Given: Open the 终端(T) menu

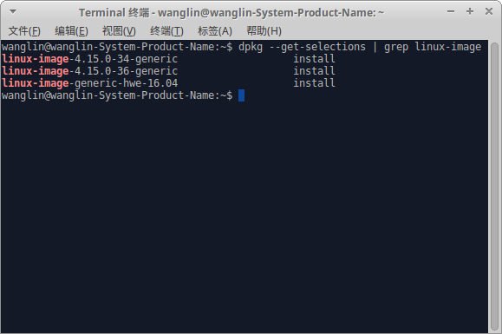Looking at the screenshot, I should [x=166, y=31].
